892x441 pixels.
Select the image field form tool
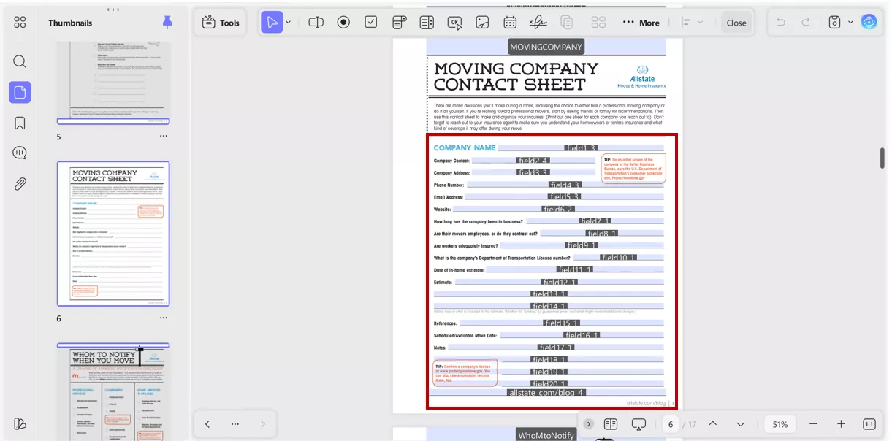(x=482, y=23)
